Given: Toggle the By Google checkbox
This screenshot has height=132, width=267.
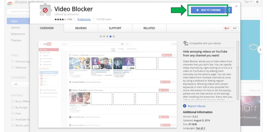Looking at the screenshot, I should point(13,107).
